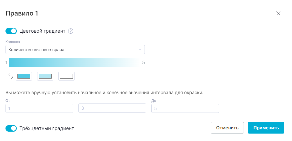Close the Правило 1 dialog
The height and width of the screenshot is (141, 292).
click(278, 13)
